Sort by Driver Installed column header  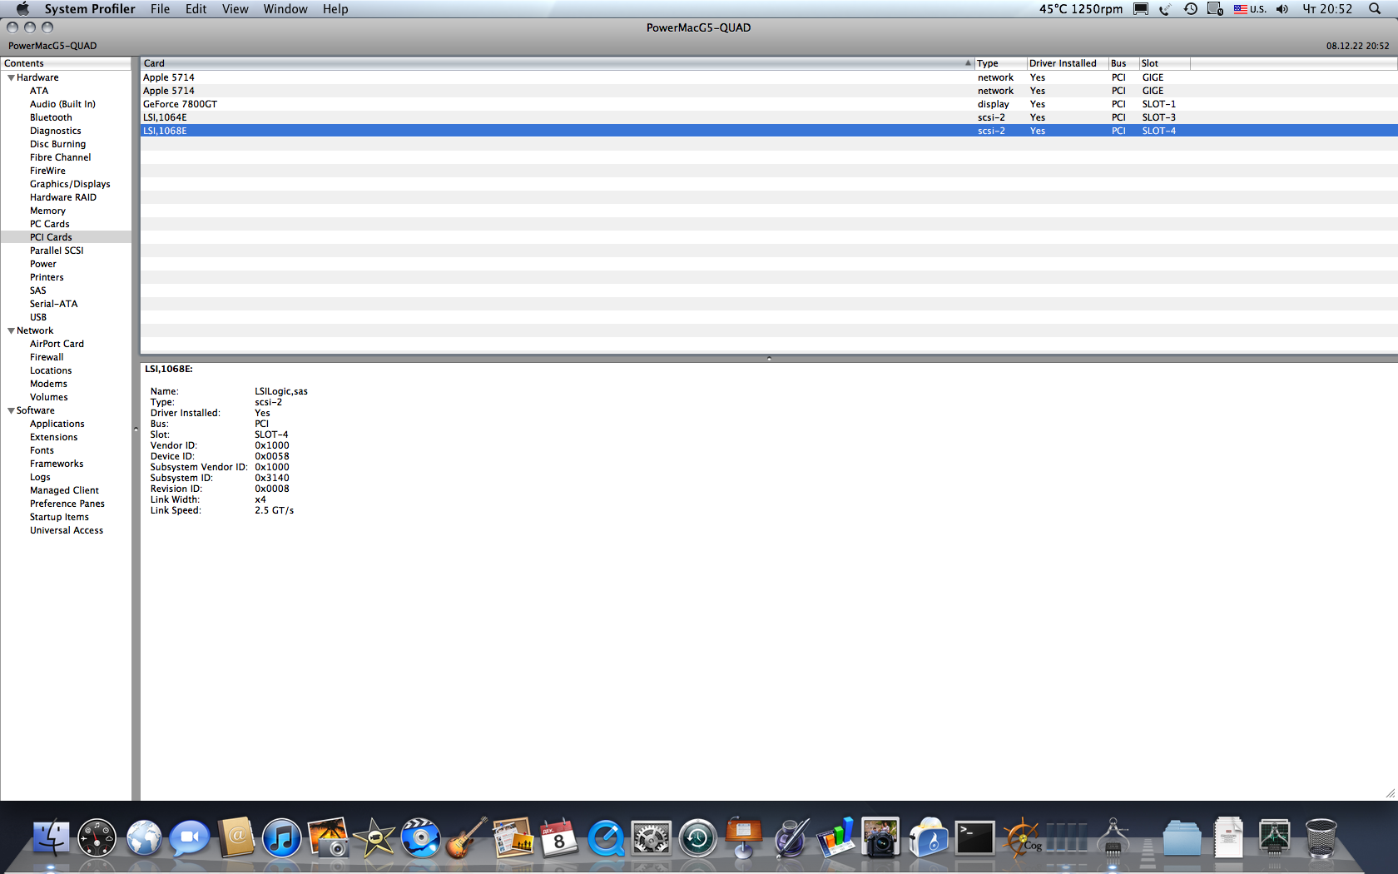click(x=1067, y=63)
